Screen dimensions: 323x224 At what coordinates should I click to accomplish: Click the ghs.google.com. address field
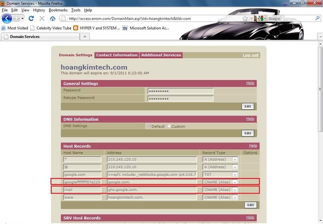coord(152,190)
